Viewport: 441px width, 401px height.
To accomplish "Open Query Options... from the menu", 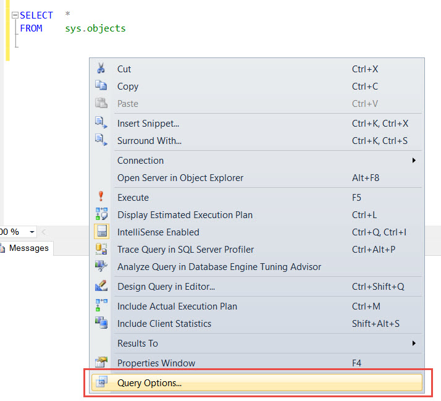I will point(256,382).
